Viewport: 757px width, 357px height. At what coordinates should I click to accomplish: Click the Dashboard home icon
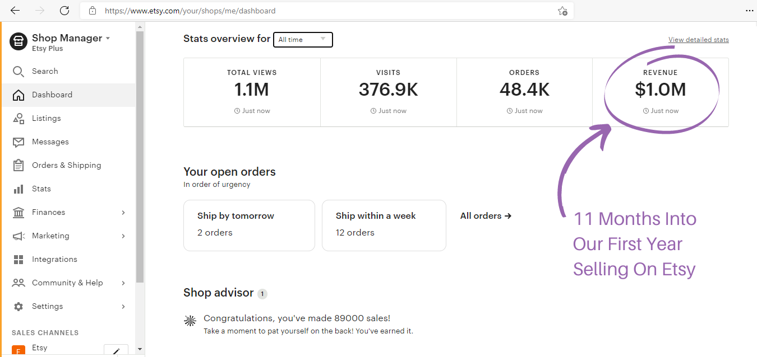[x=19, y=95]
